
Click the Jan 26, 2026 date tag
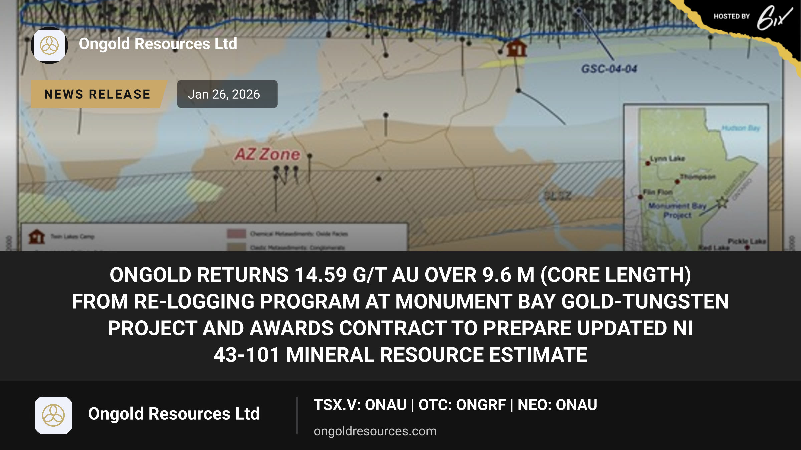pos(227,94)
